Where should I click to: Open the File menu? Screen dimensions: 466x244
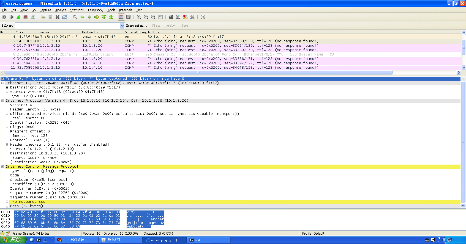pos(4,10)
